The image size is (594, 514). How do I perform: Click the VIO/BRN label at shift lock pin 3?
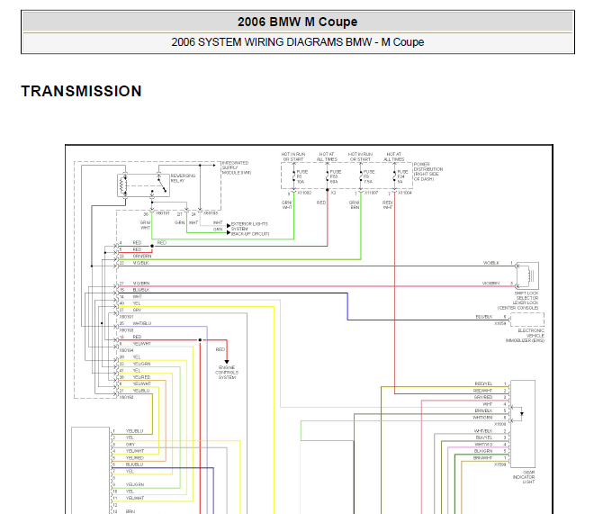[x=490, y=284]
